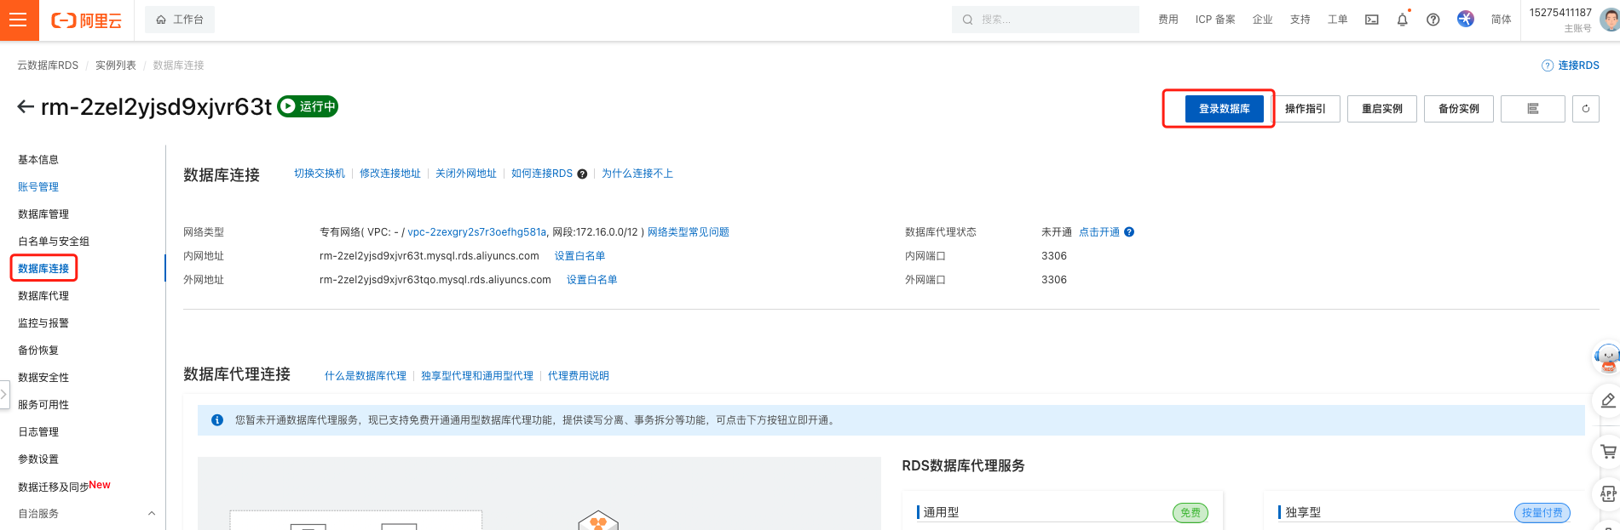This screenshot has width=1620, height=530.
Task: Click the 备份实例 button
Action: 1459,109
